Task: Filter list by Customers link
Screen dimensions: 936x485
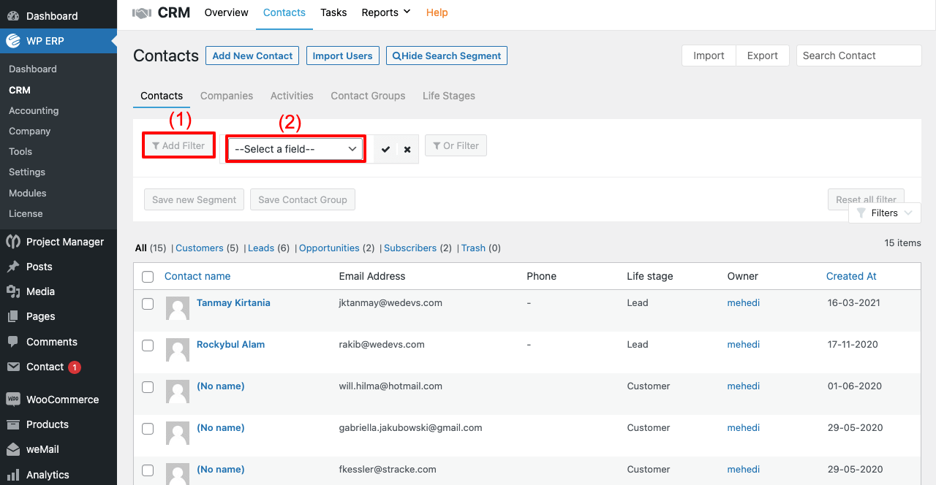Action: pyautogui.click(x=199, y=248)
